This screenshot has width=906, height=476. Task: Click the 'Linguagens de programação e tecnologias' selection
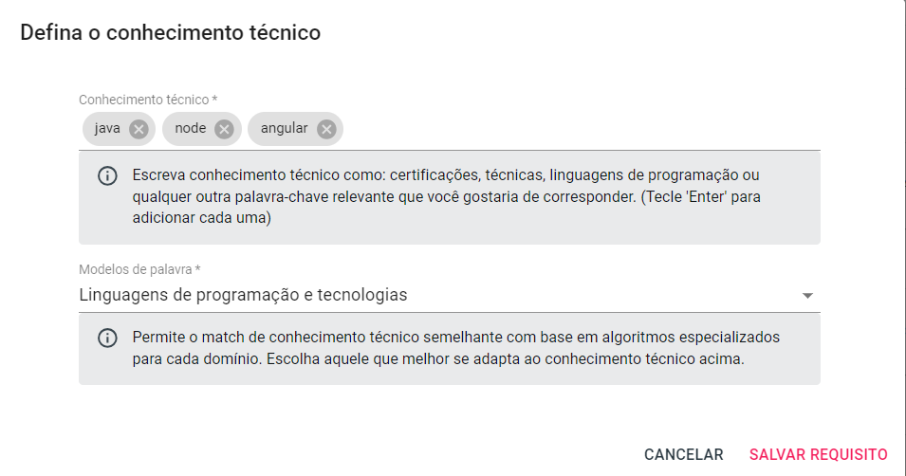coord(244,295)
